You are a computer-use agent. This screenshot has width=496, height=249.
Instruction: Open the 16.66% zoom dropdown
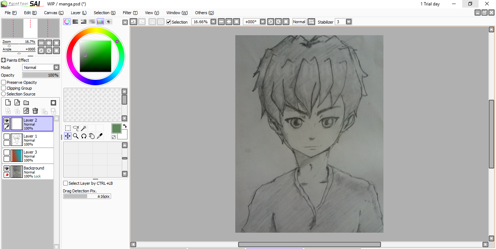point(214,22)
